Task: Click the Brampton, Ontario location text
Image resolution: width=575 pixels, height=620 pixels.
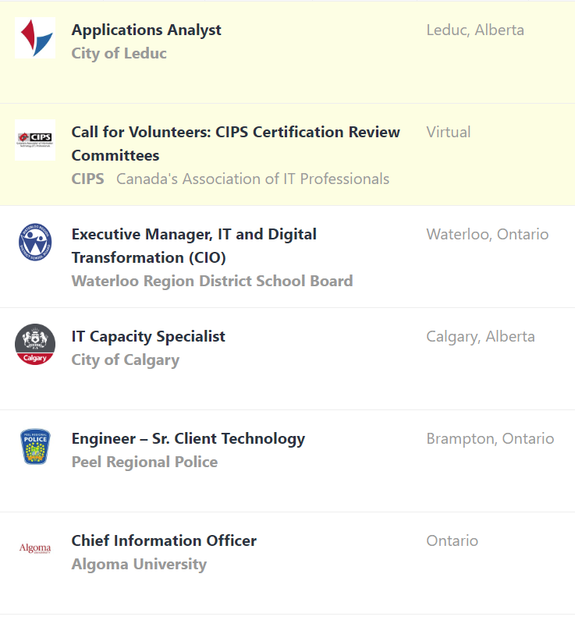Action: coord(490,439)
